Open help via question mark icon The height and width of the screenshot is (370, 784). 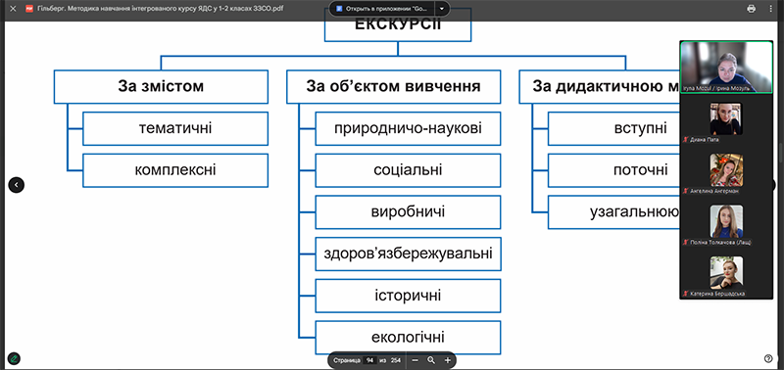[x=768, y=358]
